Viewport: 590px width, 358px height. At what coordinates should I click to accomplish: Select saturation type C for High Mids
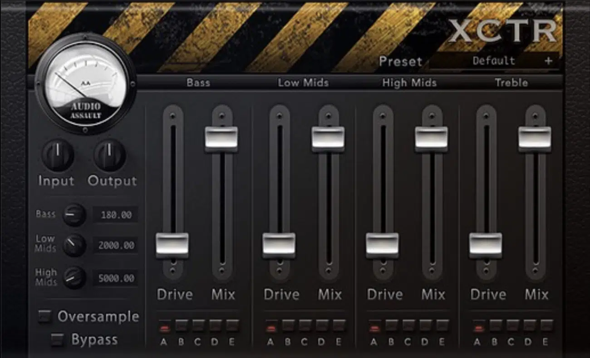408,326
